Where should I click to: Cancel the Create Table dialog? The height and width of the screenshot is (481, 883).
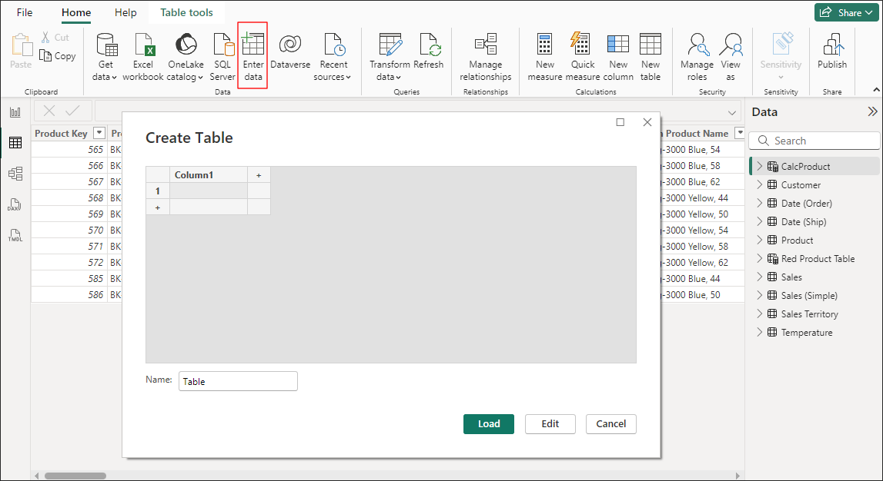tap(611, 423)
